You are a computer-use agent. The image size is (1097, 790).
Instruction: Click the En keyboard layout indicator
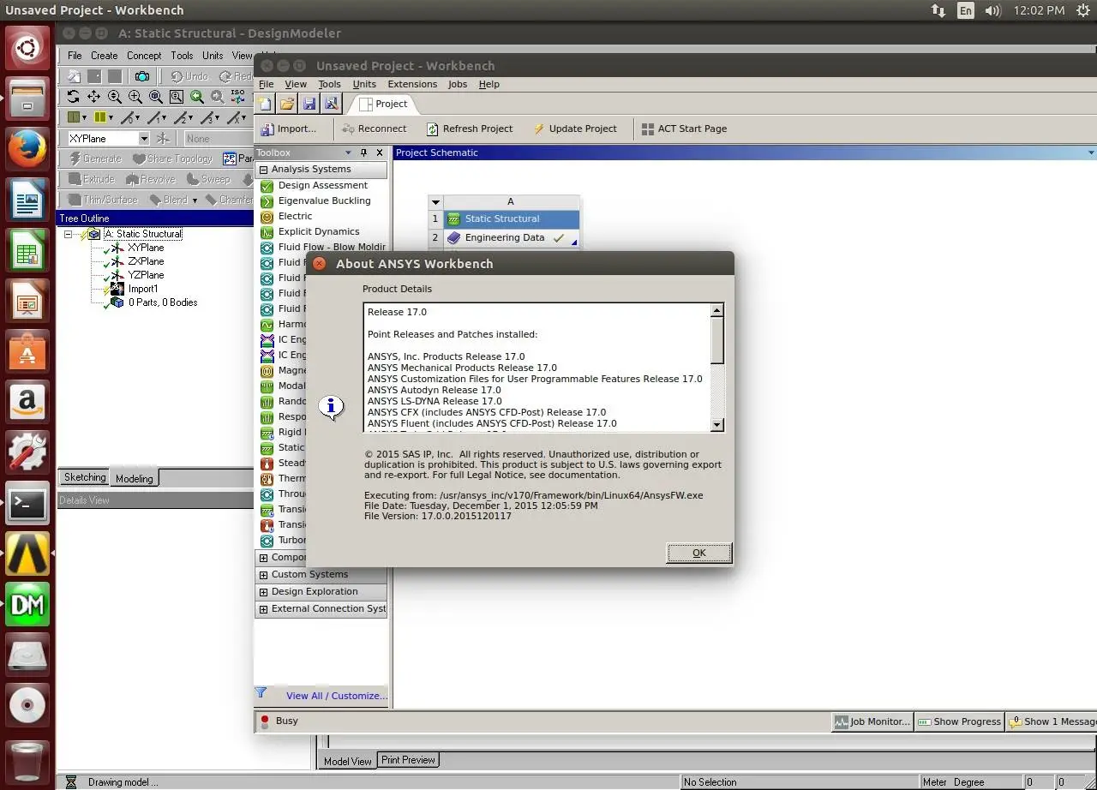(966, 10)
